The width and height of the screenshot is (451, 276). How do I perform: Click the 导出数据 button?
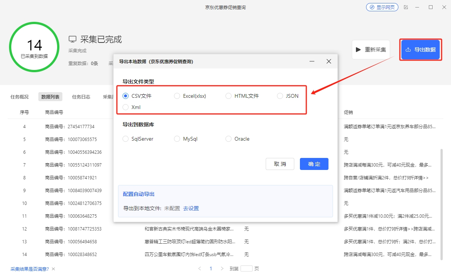coord(421,50)
